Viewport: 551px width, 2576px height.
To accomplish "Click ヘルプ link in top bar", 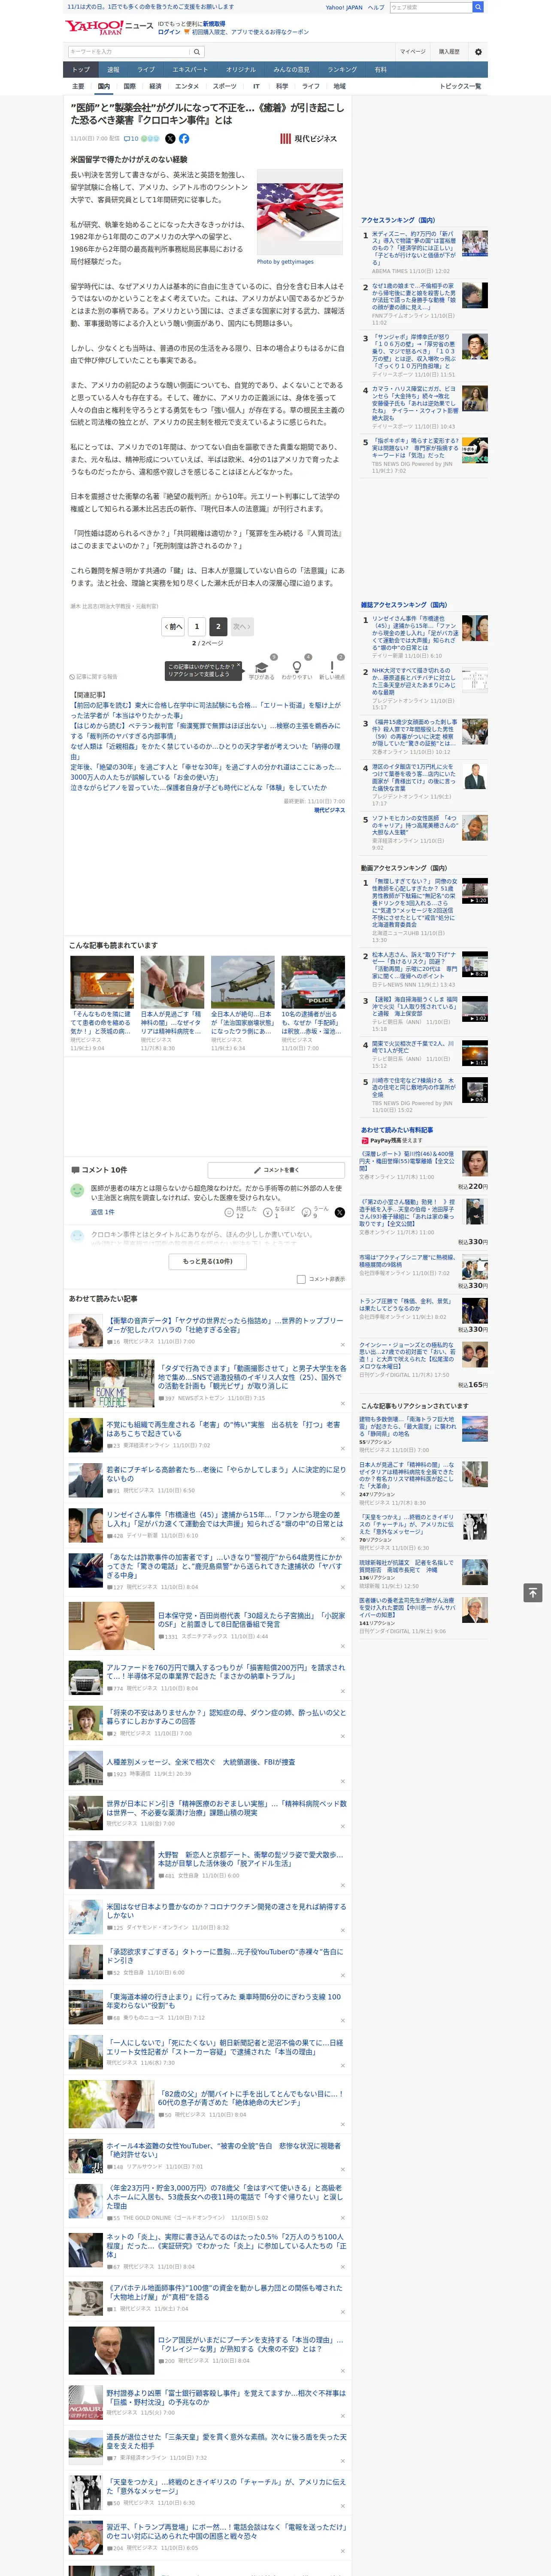I will coord(376,7).
